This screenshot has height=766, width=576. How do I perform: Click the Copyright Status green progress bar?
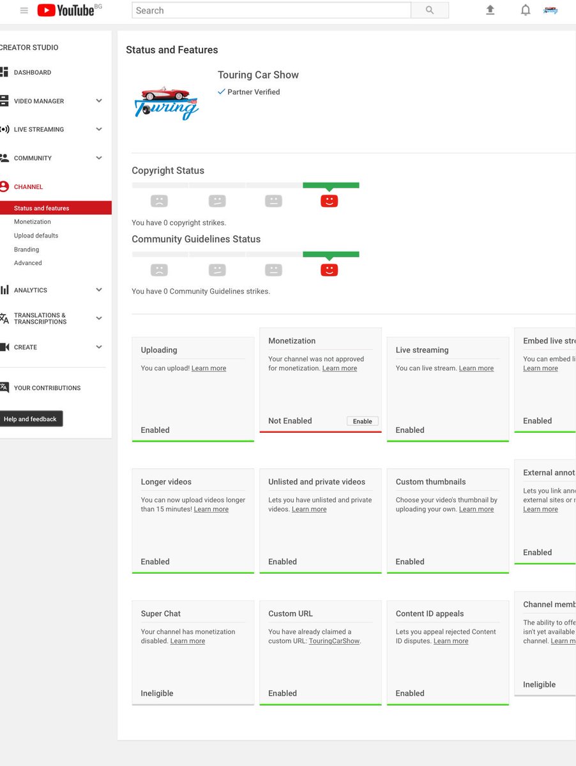click(x=331, y=185)
